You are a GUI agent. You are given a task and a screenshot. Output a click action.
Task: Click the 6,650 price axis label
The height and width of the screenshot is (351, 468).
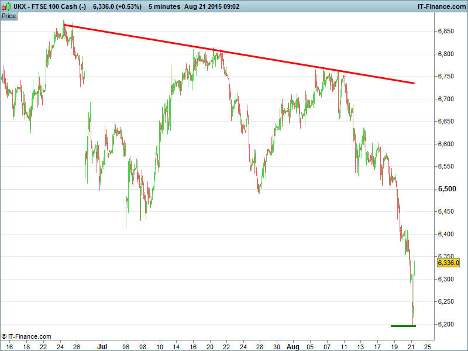(446, 121)
